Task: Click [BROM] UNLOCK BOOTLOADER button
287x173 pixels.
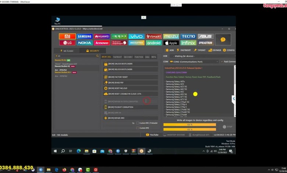Action: 131,64
